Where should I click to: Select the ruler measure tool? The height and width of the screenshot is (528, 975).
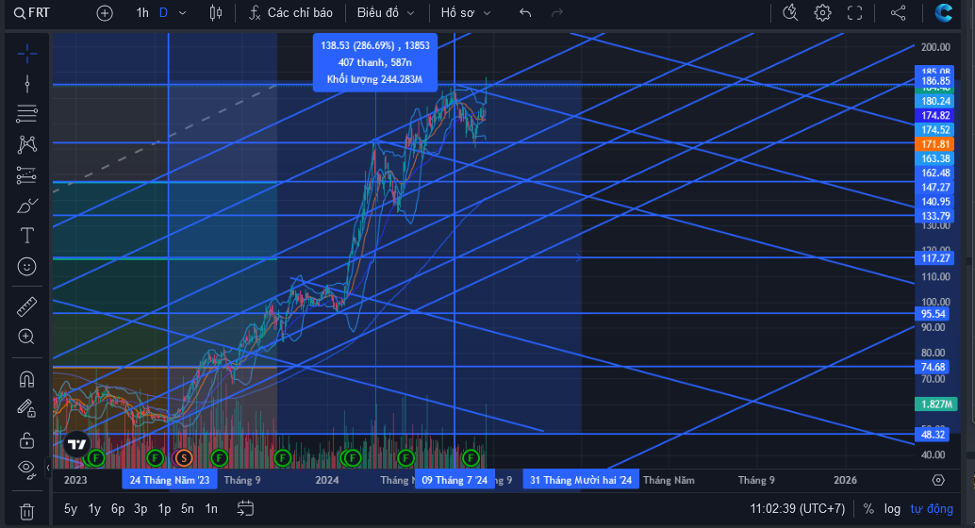pyautogui.click(x=26, y=306)
